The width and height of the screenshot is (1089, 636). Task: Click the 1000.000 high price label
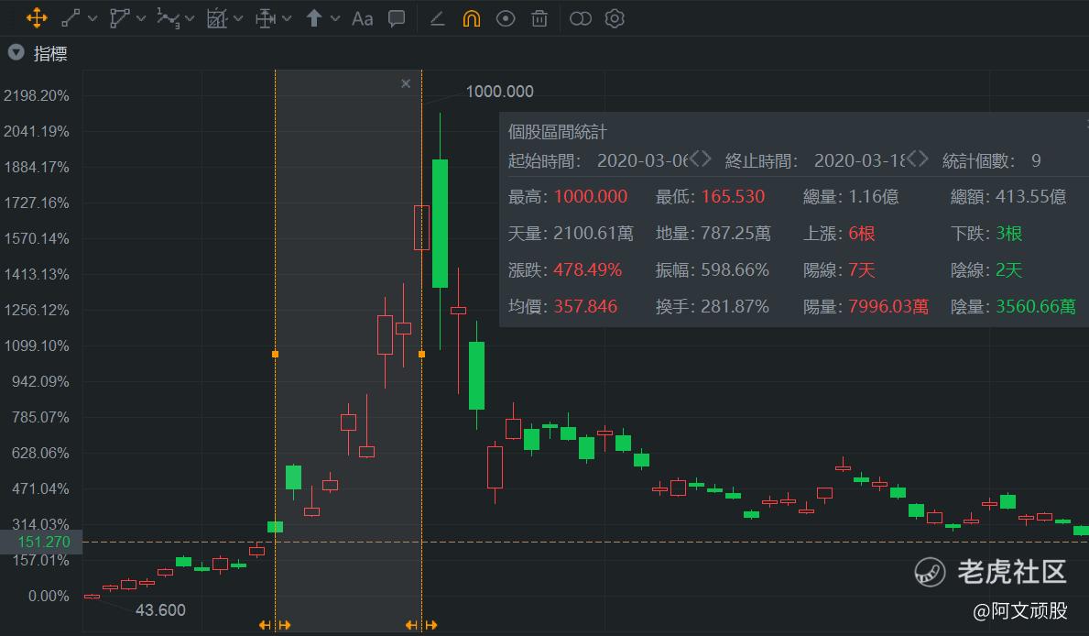[x=499, y=92]
